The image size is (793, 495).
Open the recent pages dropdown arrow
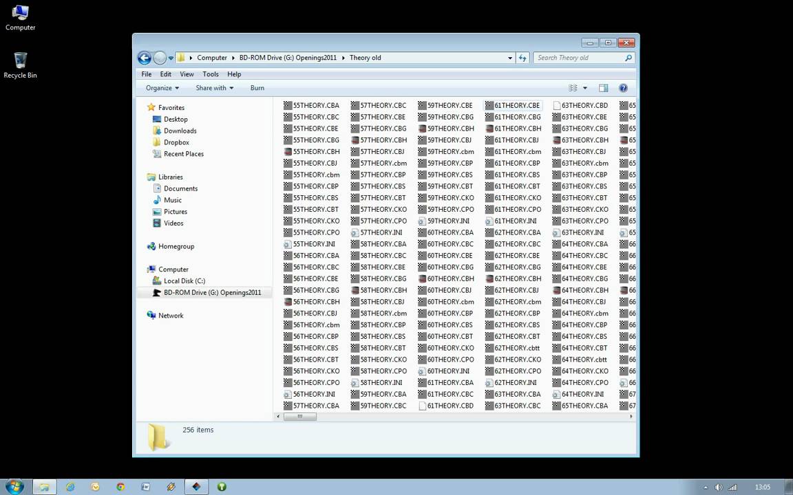[171, 58]
